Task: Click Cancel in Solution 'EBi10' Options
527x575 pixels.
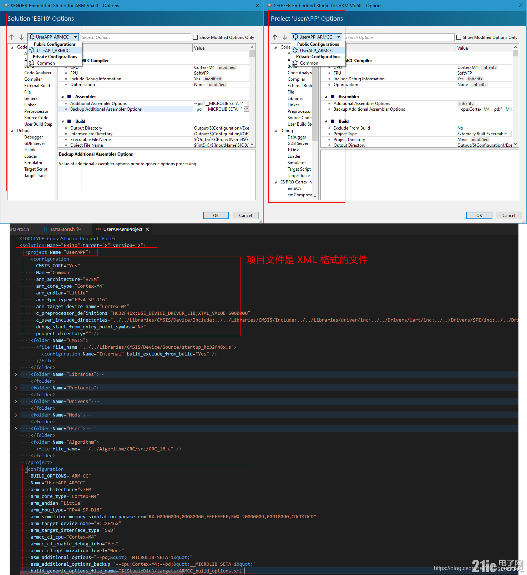Action: (x=245, y=216)
